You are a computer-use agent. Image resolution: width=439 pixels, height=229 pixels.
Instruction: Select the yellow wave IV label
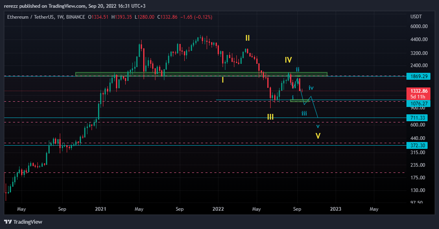[x=288, y=60]
